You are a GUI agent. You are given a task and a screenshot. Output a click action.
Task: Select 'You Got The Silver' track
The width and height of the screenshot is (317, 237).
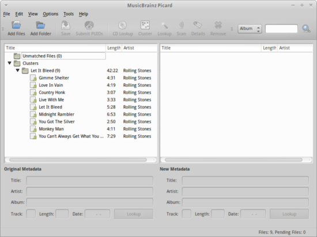tap(56, 121)
